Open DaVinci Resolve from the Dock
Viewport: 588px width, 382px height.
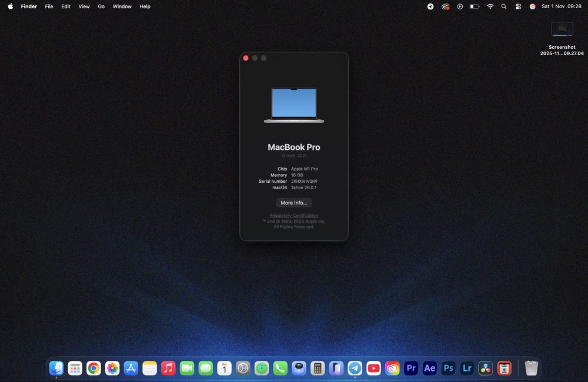tap(486, 368)
